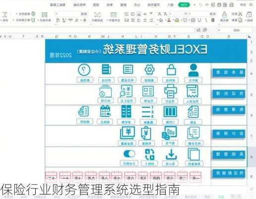The height and width of the screenshot is (199, 256).
Task: Click the blue 会计报表 button
Action: 229,134
